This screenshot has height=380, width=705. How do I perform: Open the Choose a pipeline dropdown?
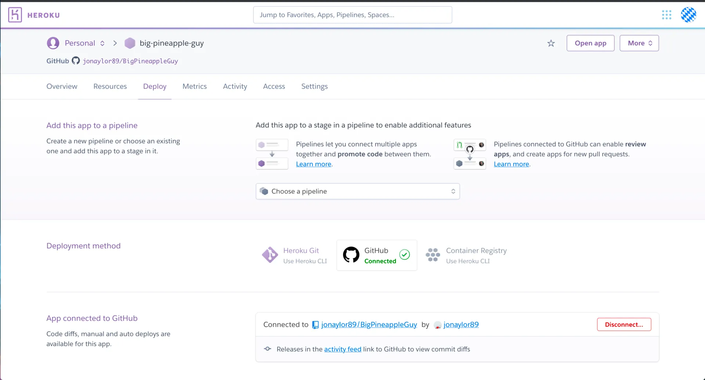[357, 191]
